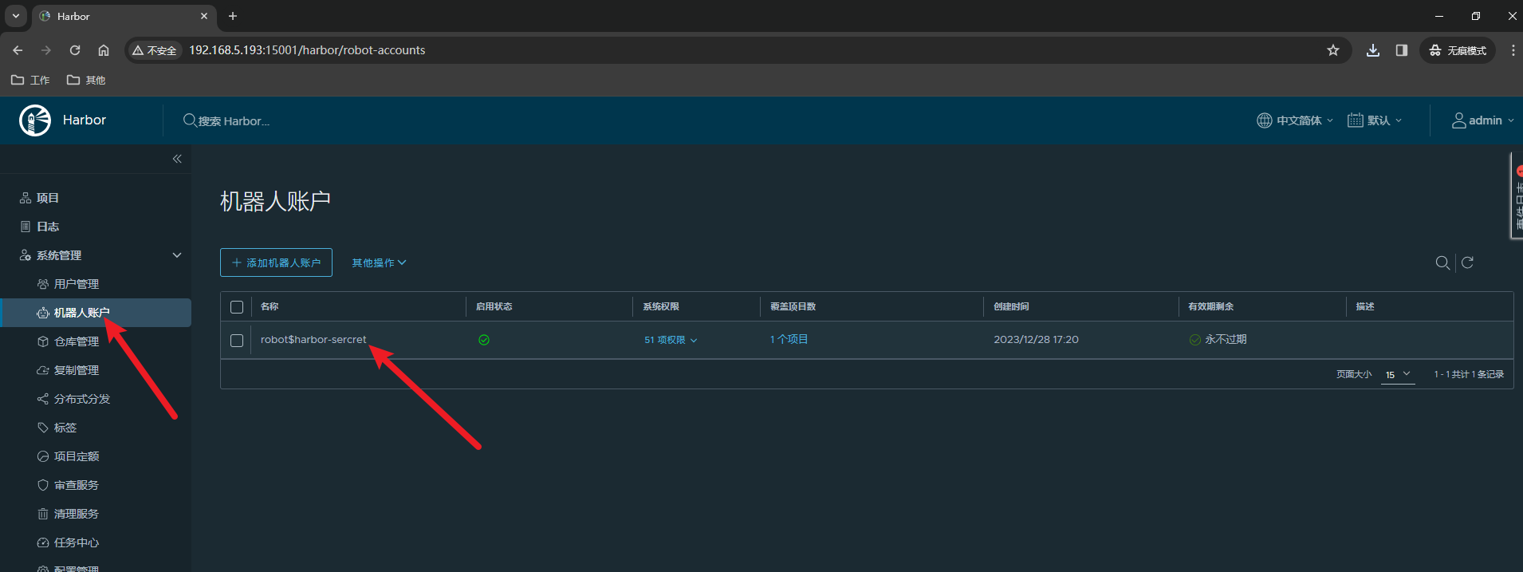1523x572 pixels.
Task: Open the 默认 date format dropdown
Action: (1375, 120)
